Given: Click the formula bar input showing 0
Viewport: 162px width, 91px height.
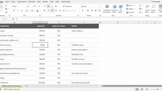Looking at the screenshot, I should (x=88, y=19).
